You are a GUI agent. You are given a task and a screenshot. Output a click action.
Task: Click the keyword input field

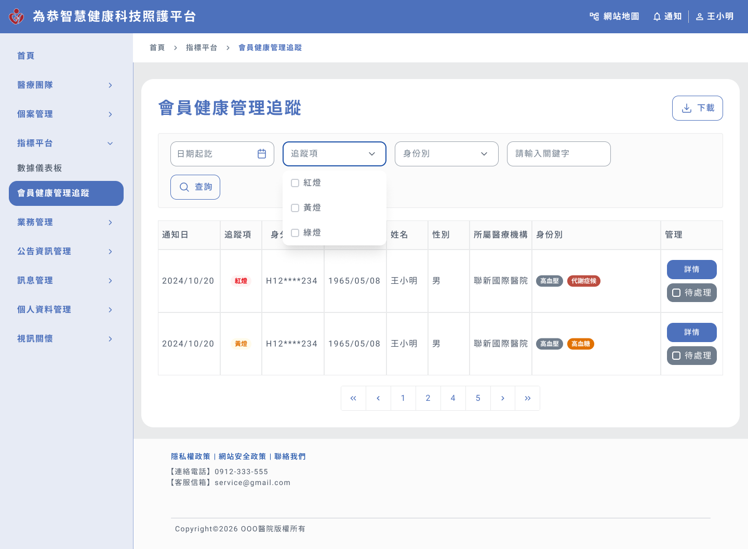[x=558, y=154]
